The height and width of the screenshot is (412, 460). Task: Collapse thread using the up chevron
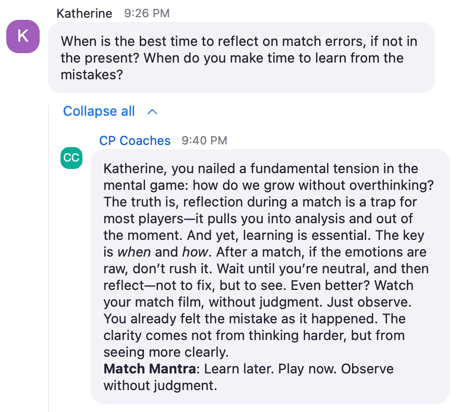152,112
